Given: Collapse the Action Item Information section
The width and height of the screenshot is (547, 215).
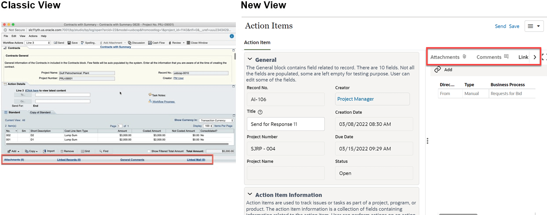Looking at the screenshot, I should point(250,194).
